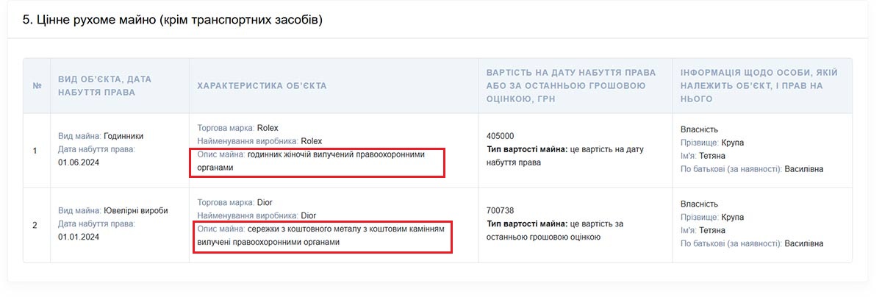Click the Dior value beside "Торгова марка"
This screenshot has height=297, width=882.
click(x=265, y=202)
